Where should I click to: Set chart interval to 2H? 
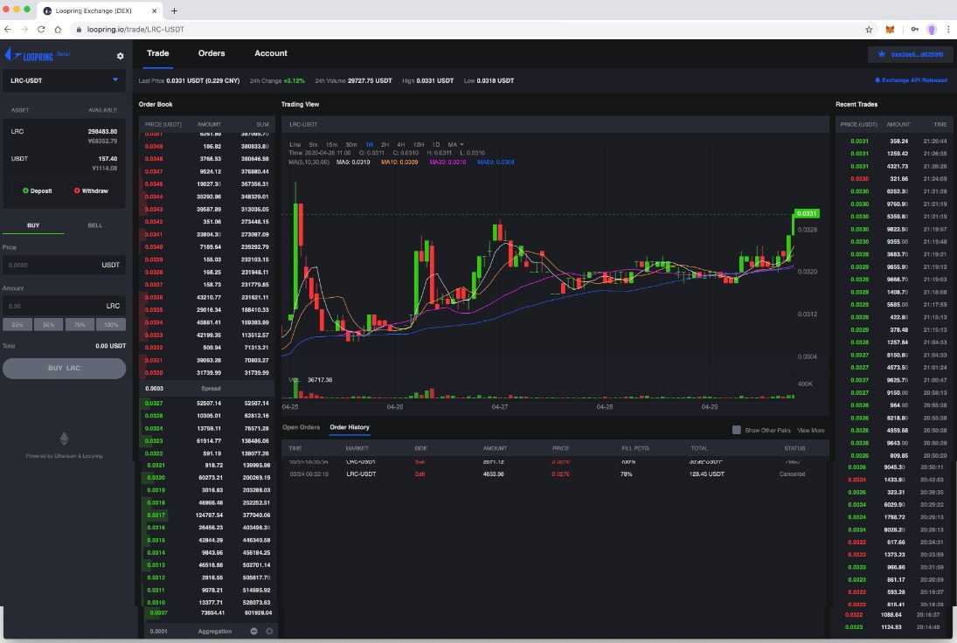[385, 144]
